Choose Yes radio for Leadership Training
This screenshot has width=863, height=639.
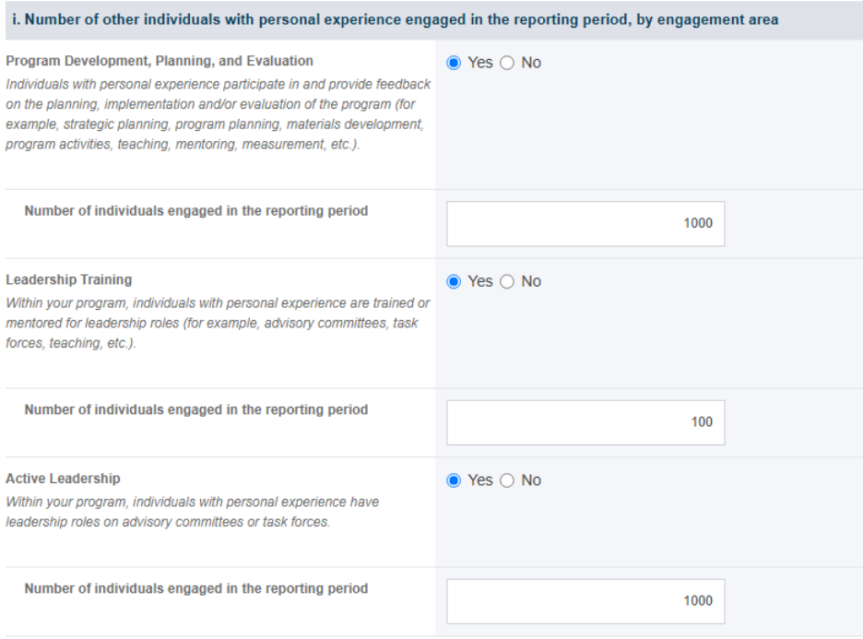point(454,282)
